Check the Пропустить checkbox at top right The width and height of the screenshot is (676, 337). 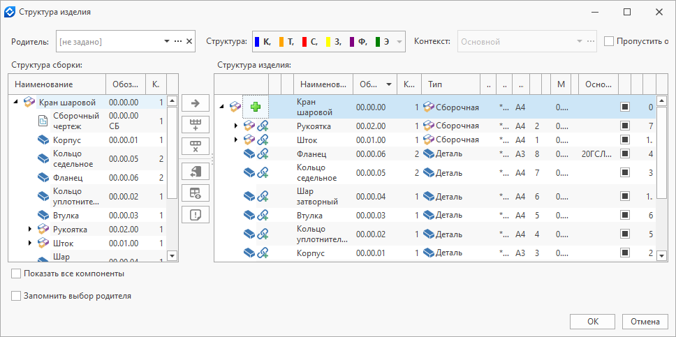coord(609,41)
